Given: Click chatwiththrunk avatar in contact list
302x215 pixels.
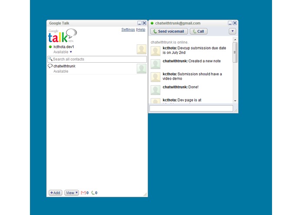Looking at the screenshot, I should pos(142,69).
